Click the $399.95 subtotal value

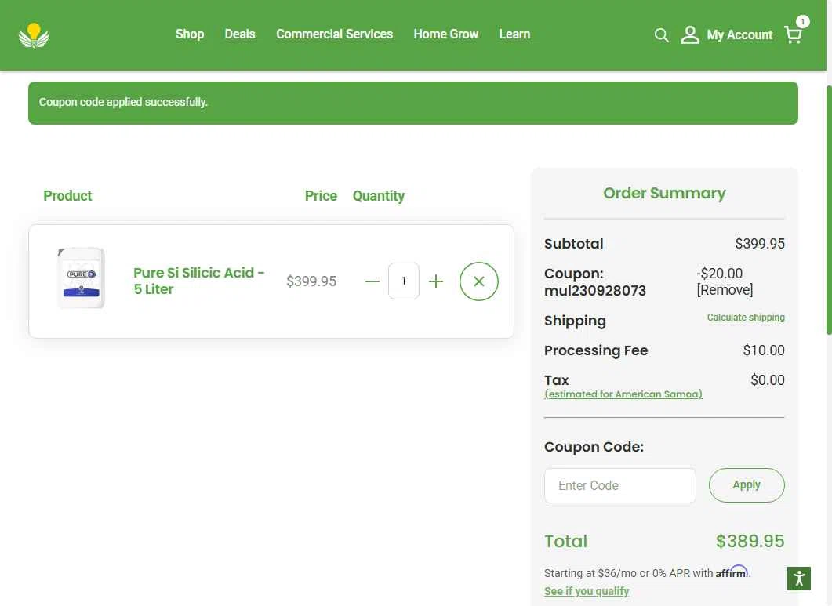tap(760, 244)
